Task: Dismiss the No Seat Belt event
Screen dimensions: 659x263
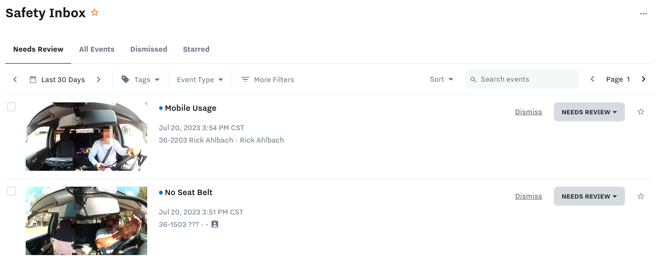Action: click(528, 196)
